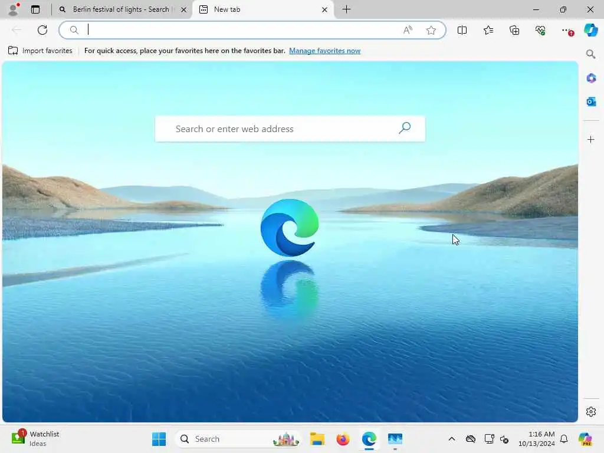
Task: Close the Berlin festival of lights tab
Action: tap(184, 9)
